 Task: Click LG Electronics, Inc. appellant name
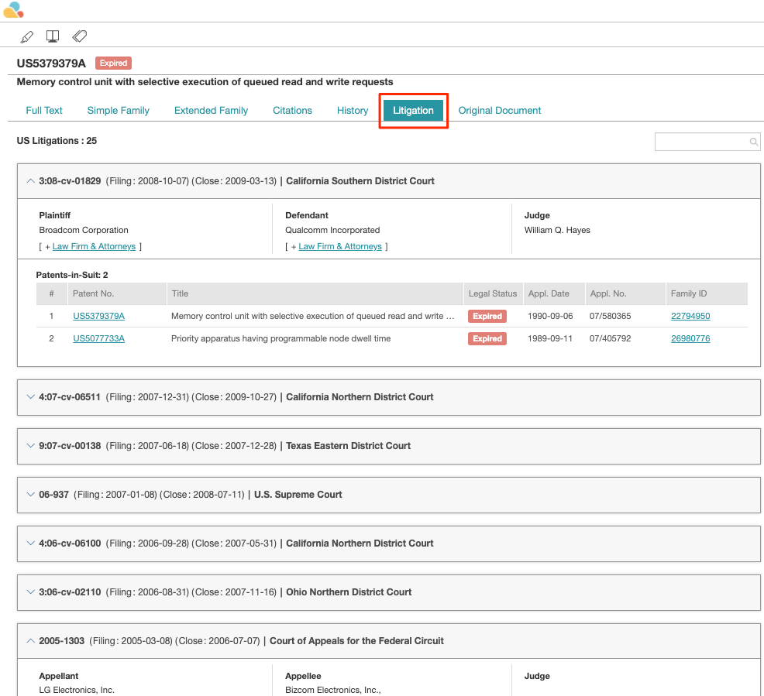77,690
